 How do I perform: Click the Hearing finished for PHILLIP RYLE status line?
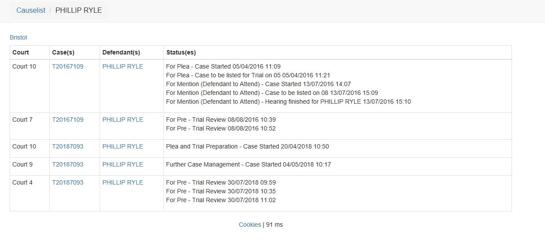click(x=289, y=102)
